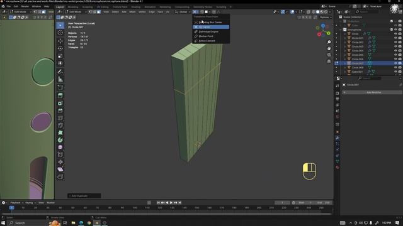Select the Edge Slide tool

(x=60, y=154)
